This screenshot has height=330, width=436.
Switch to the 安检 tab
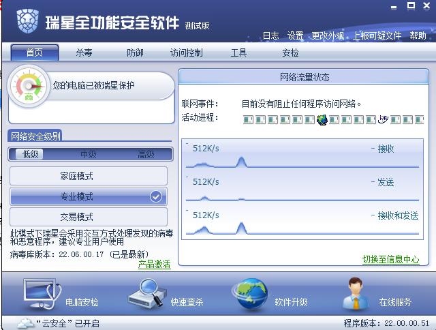(x=290, y=52)
